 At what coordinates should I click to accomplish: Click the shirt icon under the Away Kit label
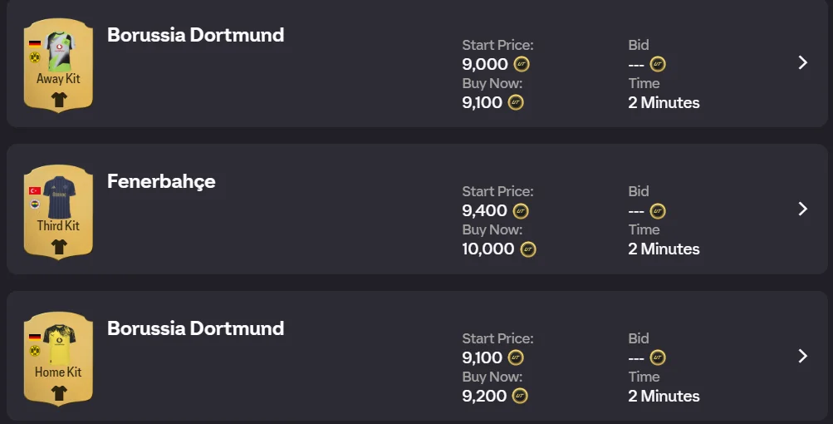tap(58, 100)
